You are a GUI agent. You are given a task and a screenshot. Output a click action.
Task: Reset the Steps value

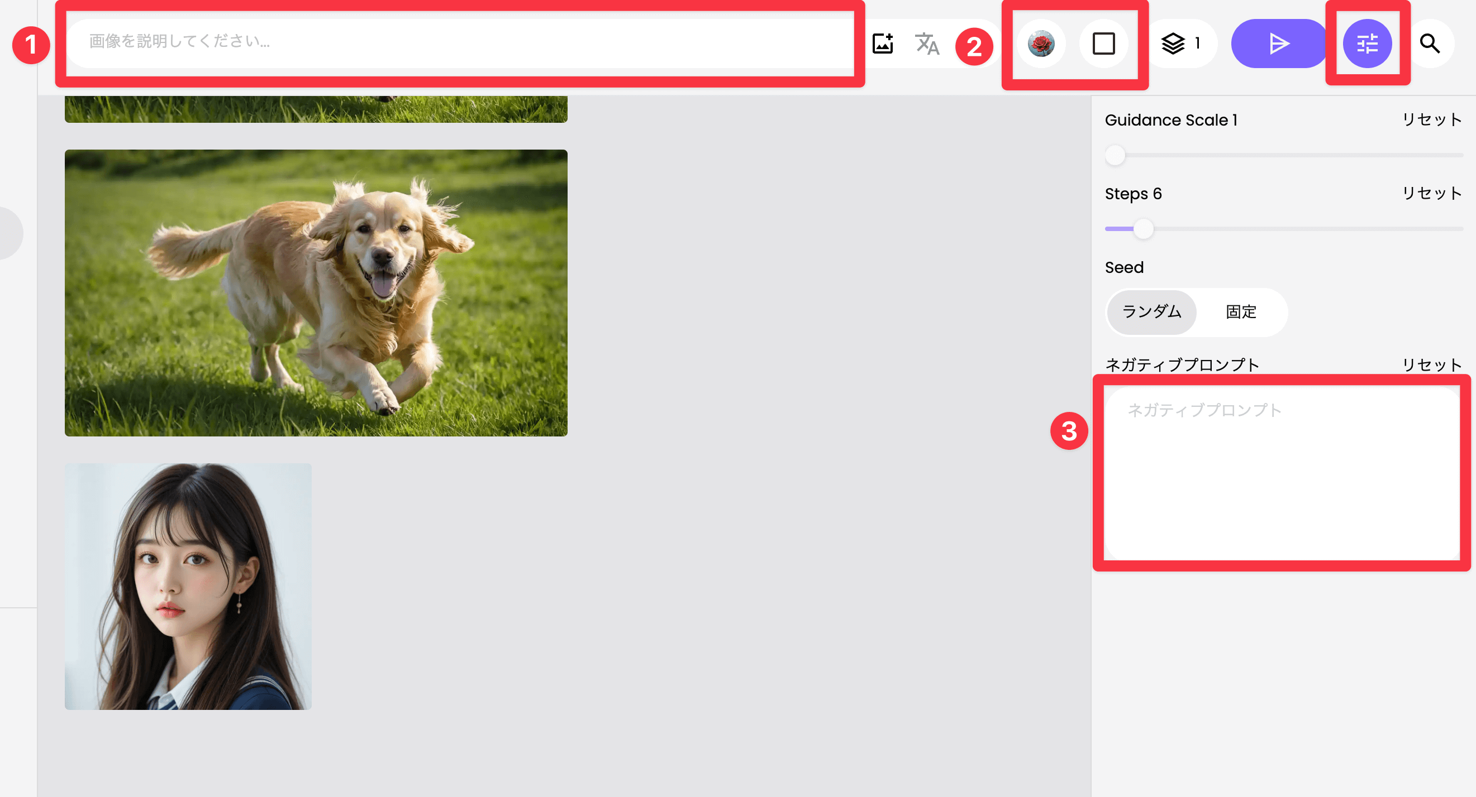tap(1431, 194)
